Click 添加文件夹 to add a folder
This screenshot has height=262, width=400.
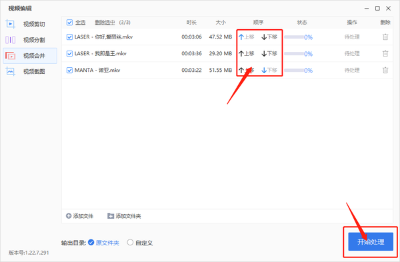pos(124,216)
